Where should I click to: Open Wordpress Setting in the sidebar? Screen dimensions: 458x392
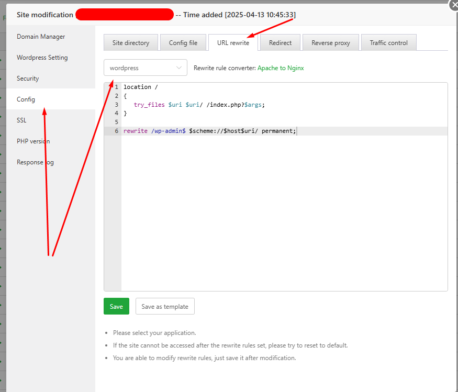[x=42, y=58]
